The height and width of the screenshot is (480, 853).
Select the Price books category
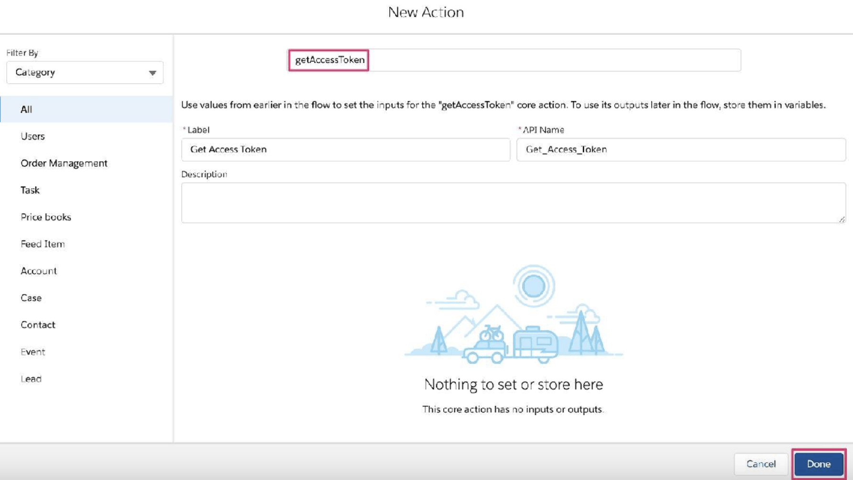(x=86, y=217)
